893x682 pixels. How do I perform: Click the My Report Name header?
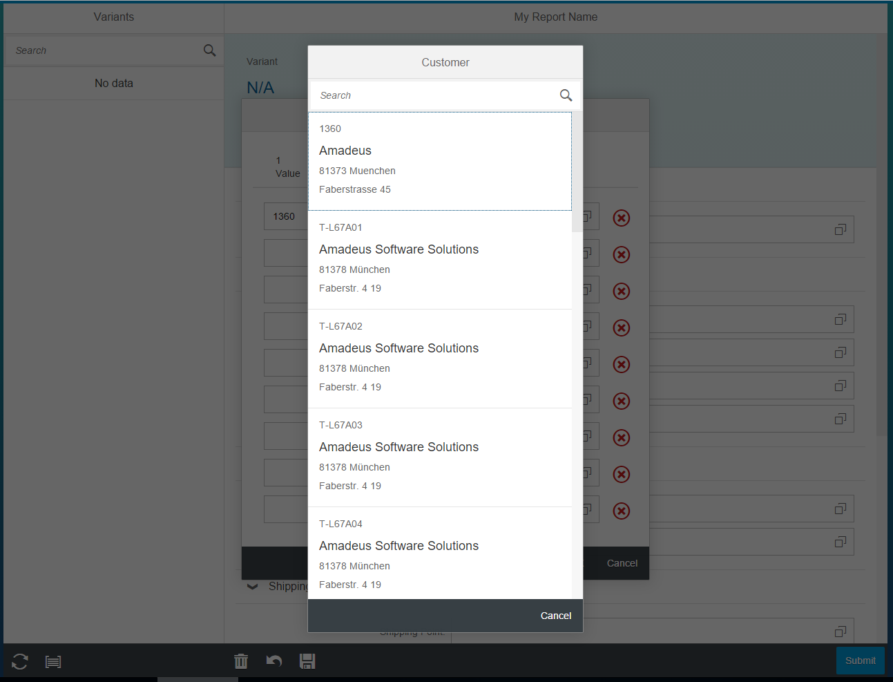556,17
